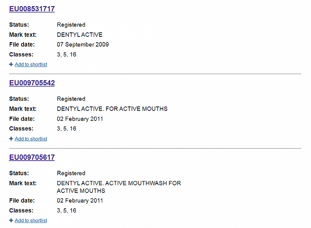Viewport: 311px width, 228px height.
Task: Open the EU009705542 trademark link
Action: pos(32,83)
